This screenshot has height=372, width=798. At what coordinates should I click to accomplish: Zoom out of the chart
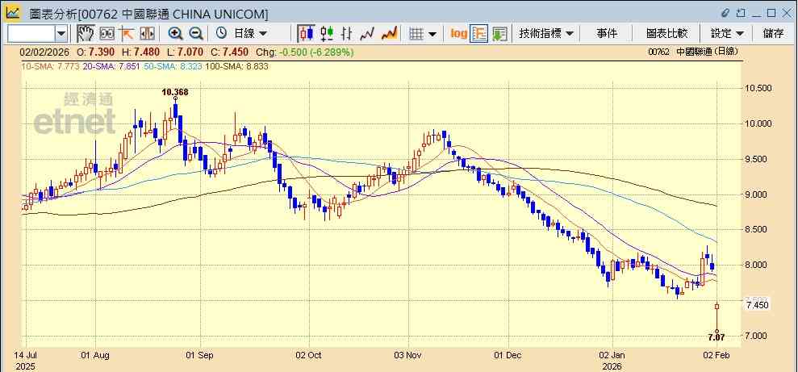point(195,34)
